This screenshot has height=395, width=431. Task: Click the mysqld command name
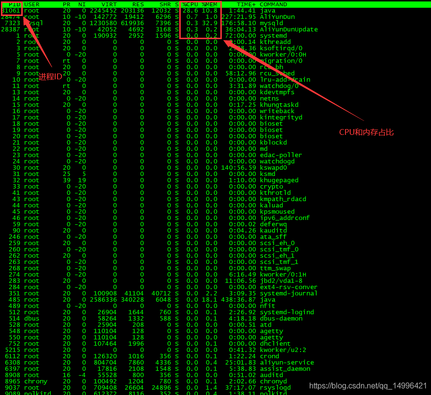pos(272,23)
